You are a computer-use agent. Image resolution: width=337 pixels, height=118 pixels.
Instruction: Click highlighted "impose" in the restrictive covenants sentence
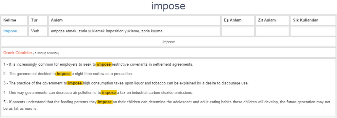(104, 64)
